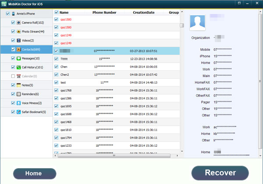The image size is (263, 184).
Task: Select the Photo Stream sunflower icon
Action: click(x=19, y=32)
